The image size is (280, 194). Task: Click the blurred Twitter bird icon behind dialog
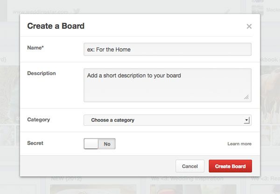(x=77, y=11)
